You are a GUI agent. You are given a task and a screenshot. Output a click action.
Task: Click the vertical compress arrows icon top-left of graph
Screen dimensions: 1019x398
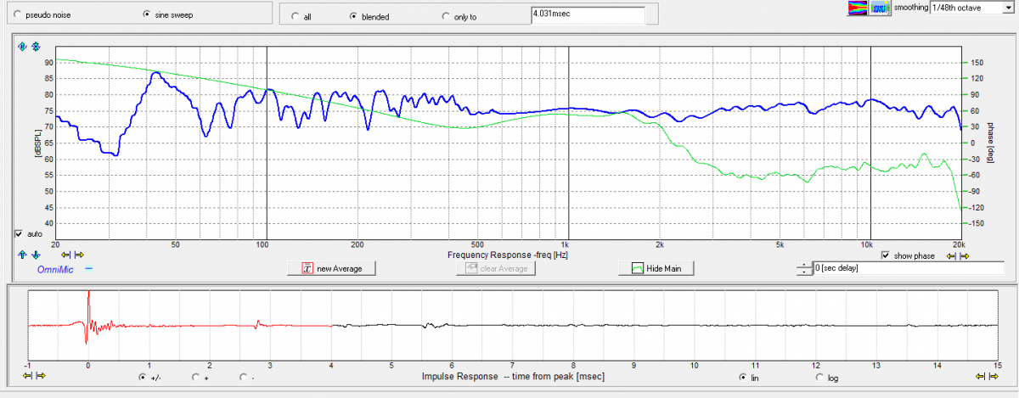36,46
